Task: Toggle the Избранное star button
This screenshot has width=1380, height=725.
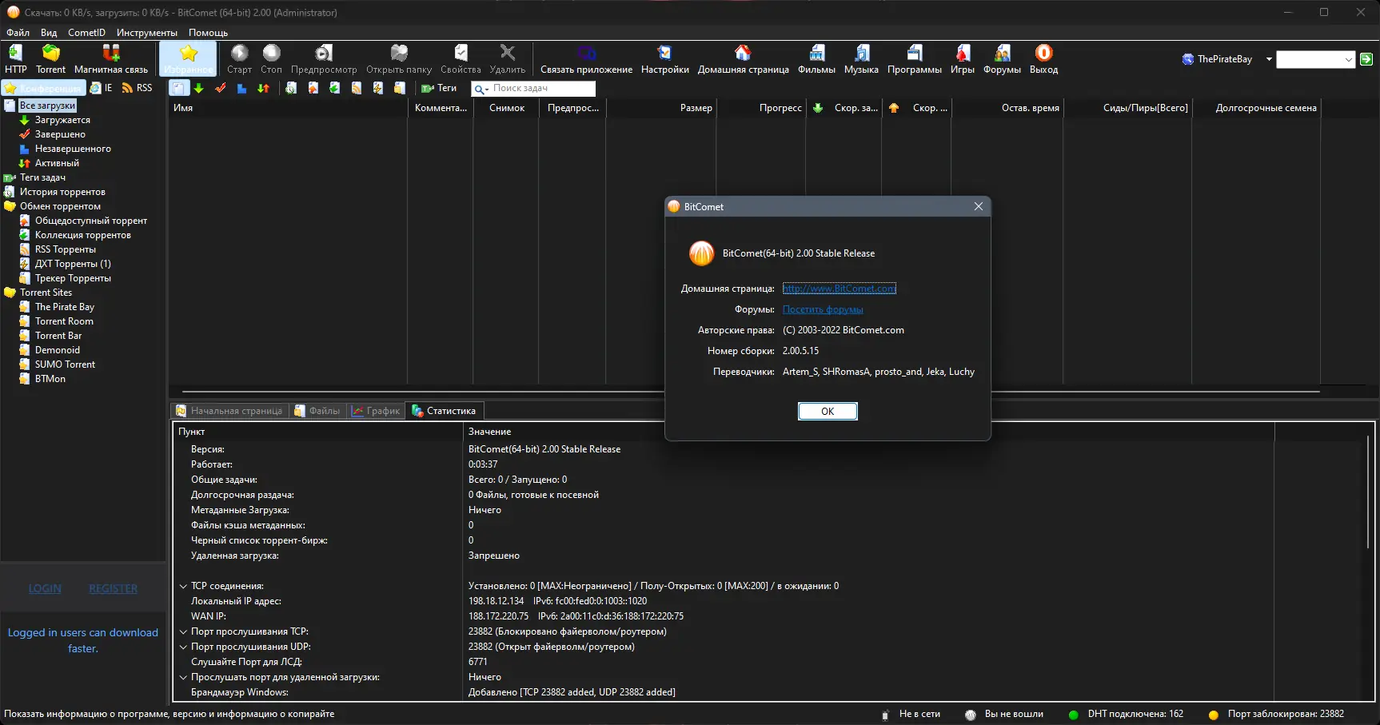Action: click(188, 59)
